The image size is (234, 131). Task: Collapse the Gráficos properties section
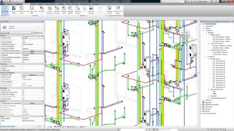42,36
